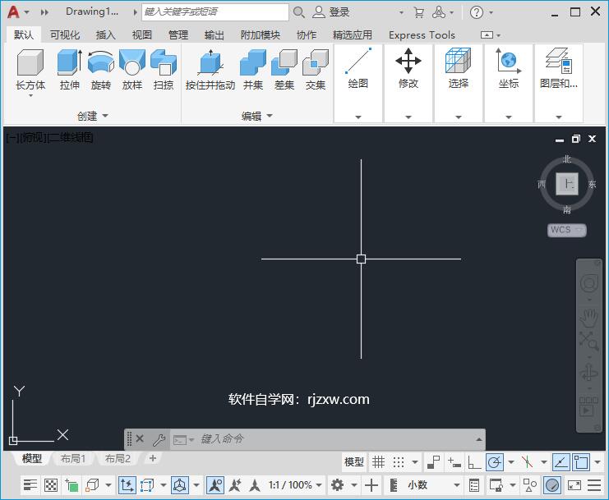Image resolution: width=609 pixels, height=500 pixels.
Task: Open the Express Tools ribbon tab
Action: click(x=422, y=35)
